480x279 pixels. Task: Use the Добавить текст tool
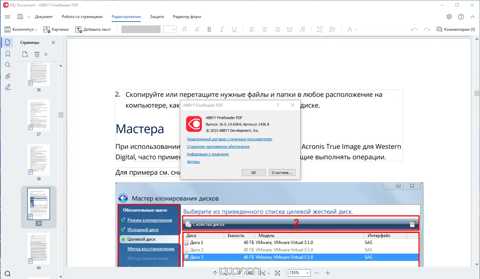coord(94,29)
